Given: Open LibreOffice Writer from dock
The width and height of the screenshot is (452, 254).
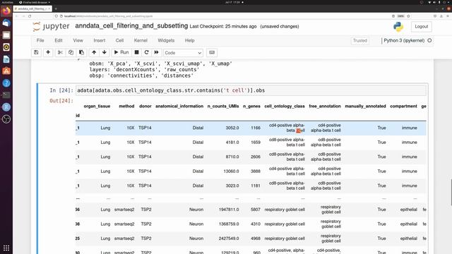Looking at the screenshot, I should click(6, 59).
